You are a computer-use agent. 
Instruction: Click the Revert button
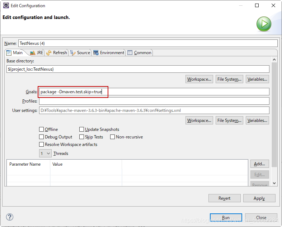pyautogui.click(x=224, y=198)
